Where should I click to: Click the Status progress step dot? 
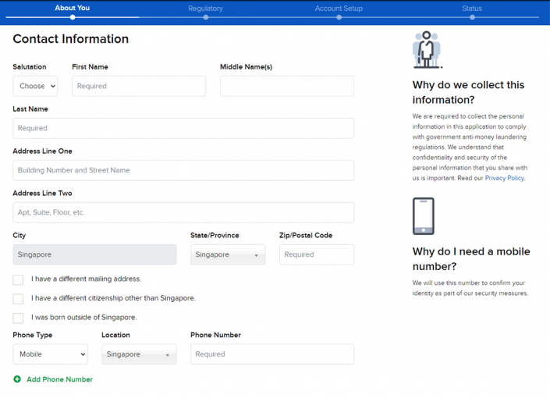pyautogui.click(x=472, y=17)
